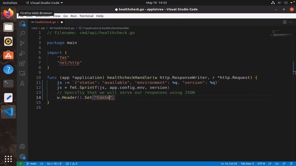The width and height of the screenshot is (296, 166).
Task: Open the Source Control view
Action: [22, 43]
